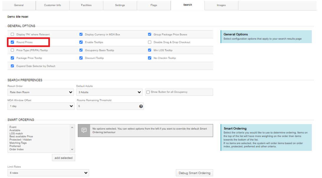Open the MDA Window Offset dropdown
This screenshot has height=178, width=322.
41,106
